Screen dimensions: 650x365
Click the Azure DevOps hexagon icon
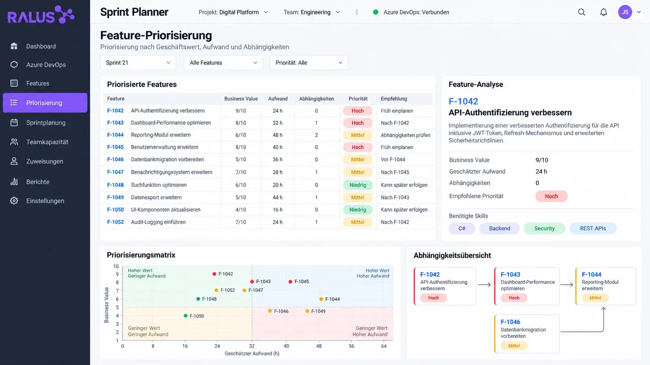[x=14, y=64]
